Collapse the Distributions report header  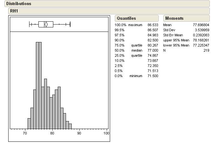pyautogui.click(x=19, y=4)
